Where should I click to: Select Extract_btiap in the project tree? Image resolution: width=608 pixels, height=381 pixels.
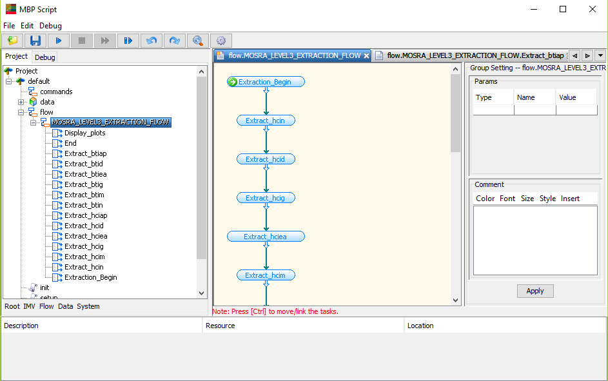click(85, 153)
